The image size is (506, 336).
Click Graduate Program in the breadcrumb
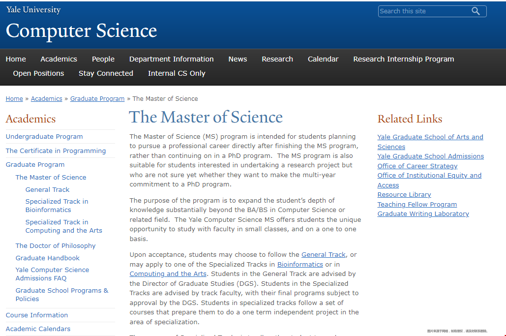(x=97, y=99)
